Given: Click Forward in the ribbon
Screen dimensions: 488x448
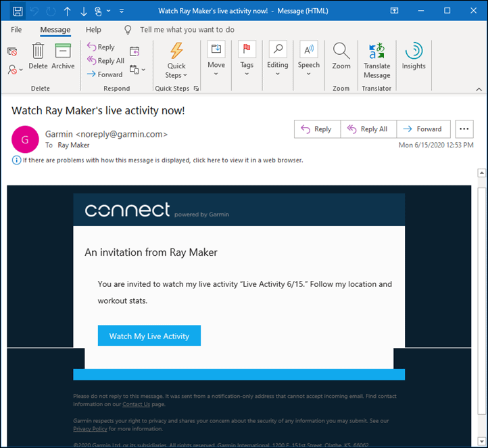Looking at the screenshot, I should [105, 74].
